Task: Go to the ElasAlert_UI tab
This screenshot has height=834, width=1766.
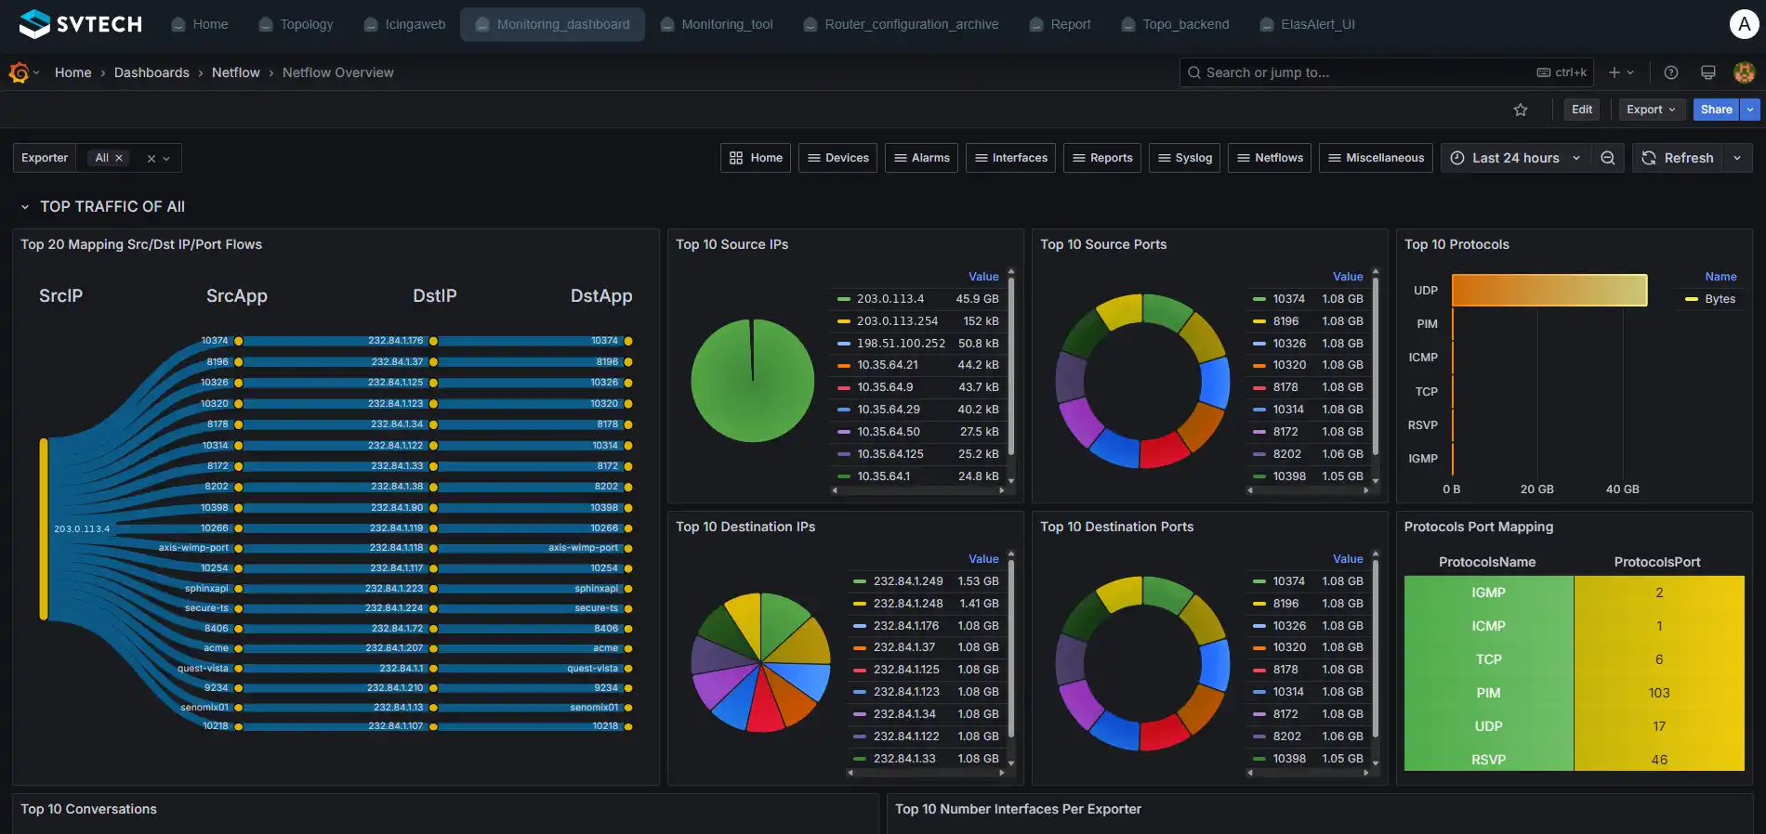Action: click(x=1307, y=24)
